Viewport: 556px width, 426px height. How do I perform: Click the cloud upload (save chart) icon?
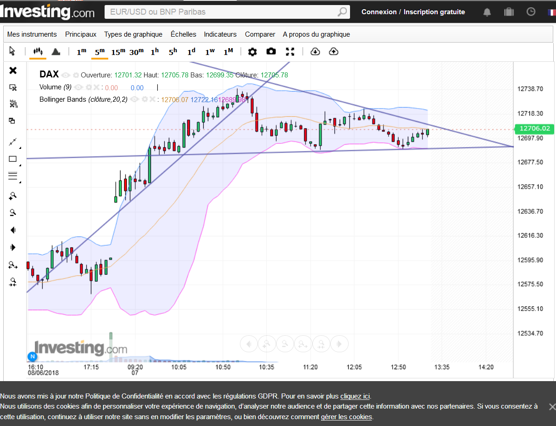coord(334,51)
